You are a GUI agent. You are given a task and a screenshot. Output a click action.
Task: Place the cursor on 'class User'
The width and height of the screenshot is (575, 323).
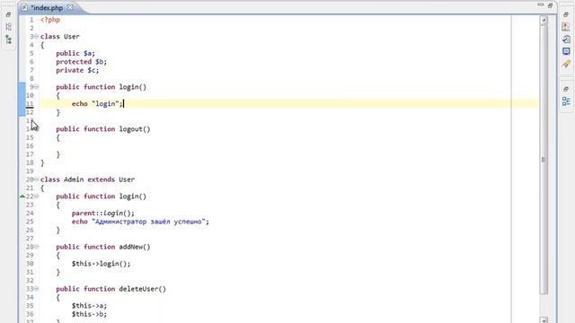[x=60, y=37]
